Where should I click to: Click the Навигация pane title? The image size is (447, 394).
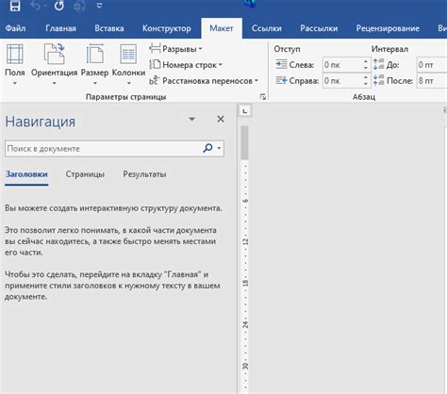[41, 122]
